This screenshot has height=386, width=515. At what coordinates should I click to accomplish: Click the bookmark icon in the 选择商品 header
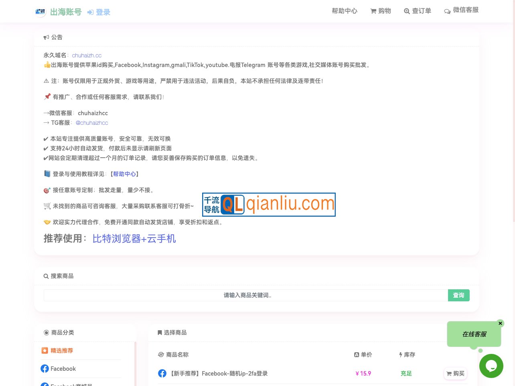pos(160,332)
